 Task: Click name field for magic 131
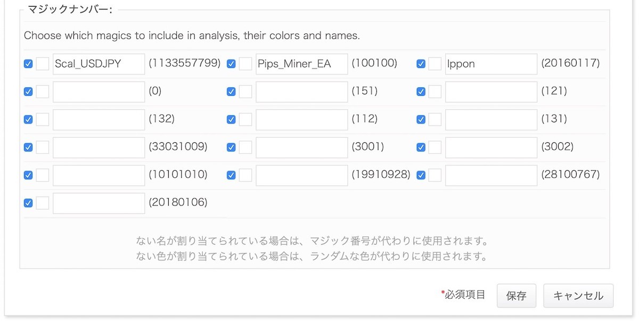pyautogui.click(x=491, y=119)
